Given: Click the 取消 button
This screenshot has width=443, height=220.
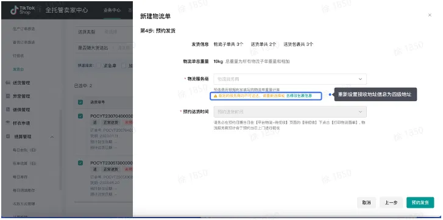Looking at the screenshot, I should (366, 202).
